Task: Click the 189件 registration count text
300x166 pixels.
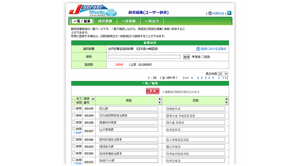Action: click(119, 65)
